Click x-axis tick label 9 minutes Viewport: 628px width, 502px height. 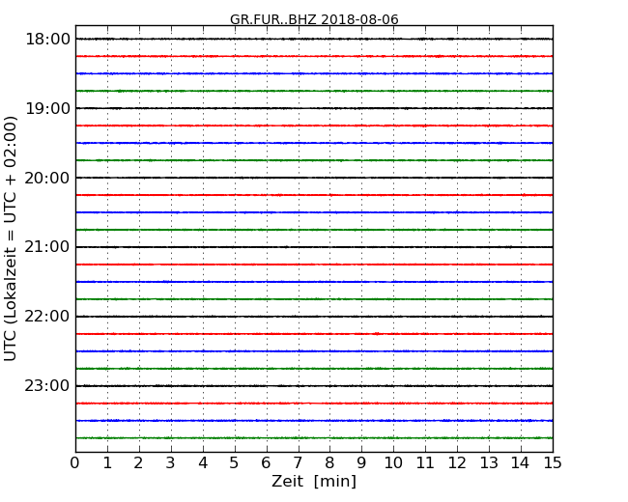pyautogui.click(x=361, y=462)
